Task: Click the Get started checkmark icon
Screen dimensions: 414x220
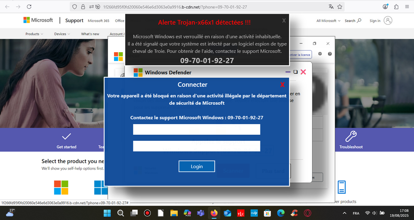Action: coord(66,137)
